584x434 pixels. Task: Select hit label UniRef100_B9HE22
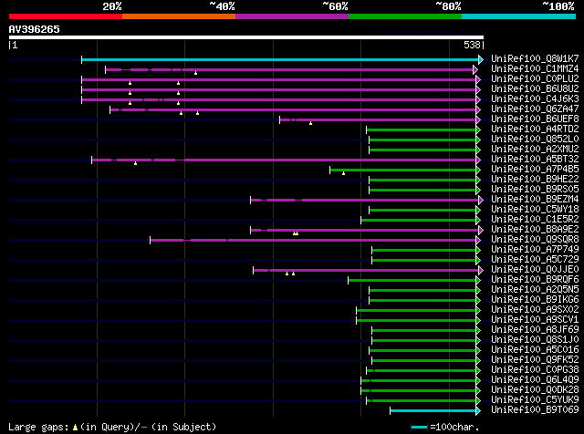pyautogui.click(x=535, y=180)
